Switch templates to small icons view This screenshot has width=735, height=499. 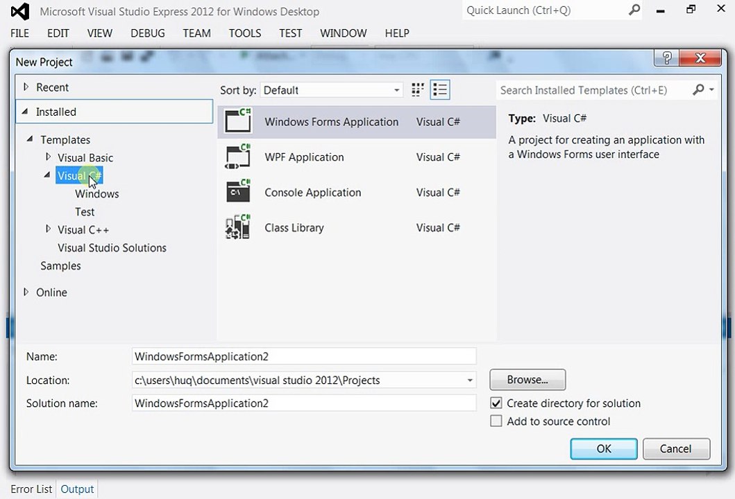point(417,90)
